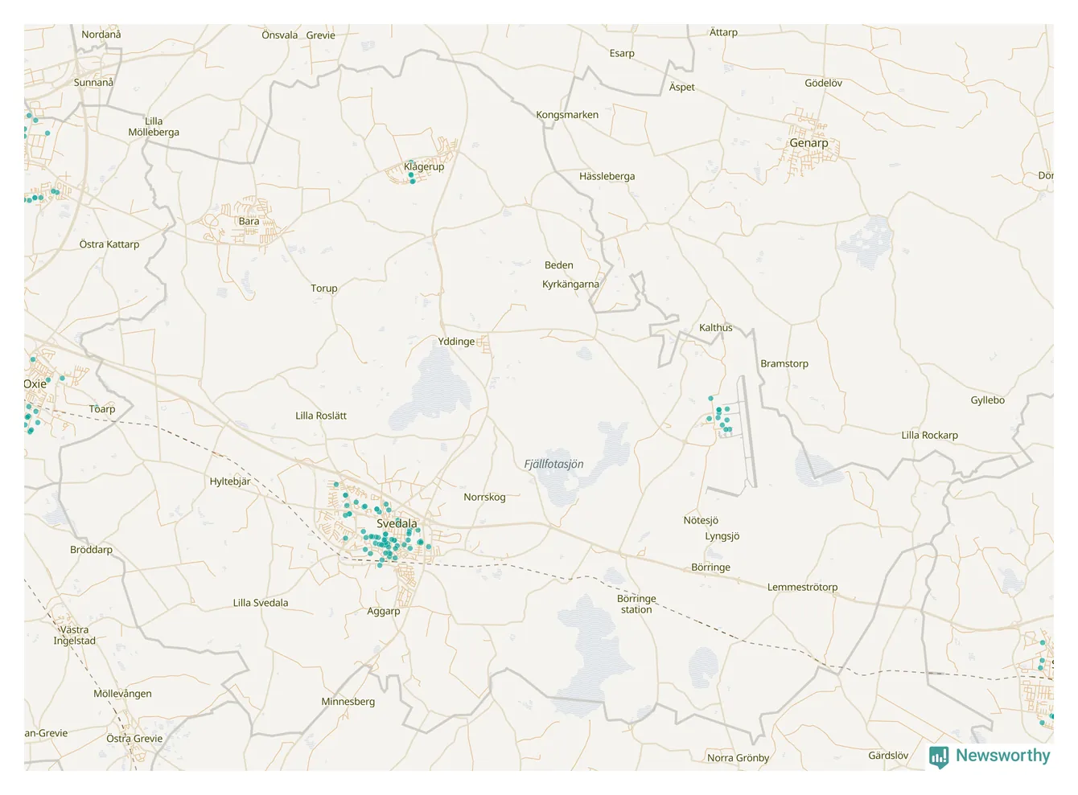1078x795 pixels.
Task: Click the Bara place name
Action: pos(249,221)
